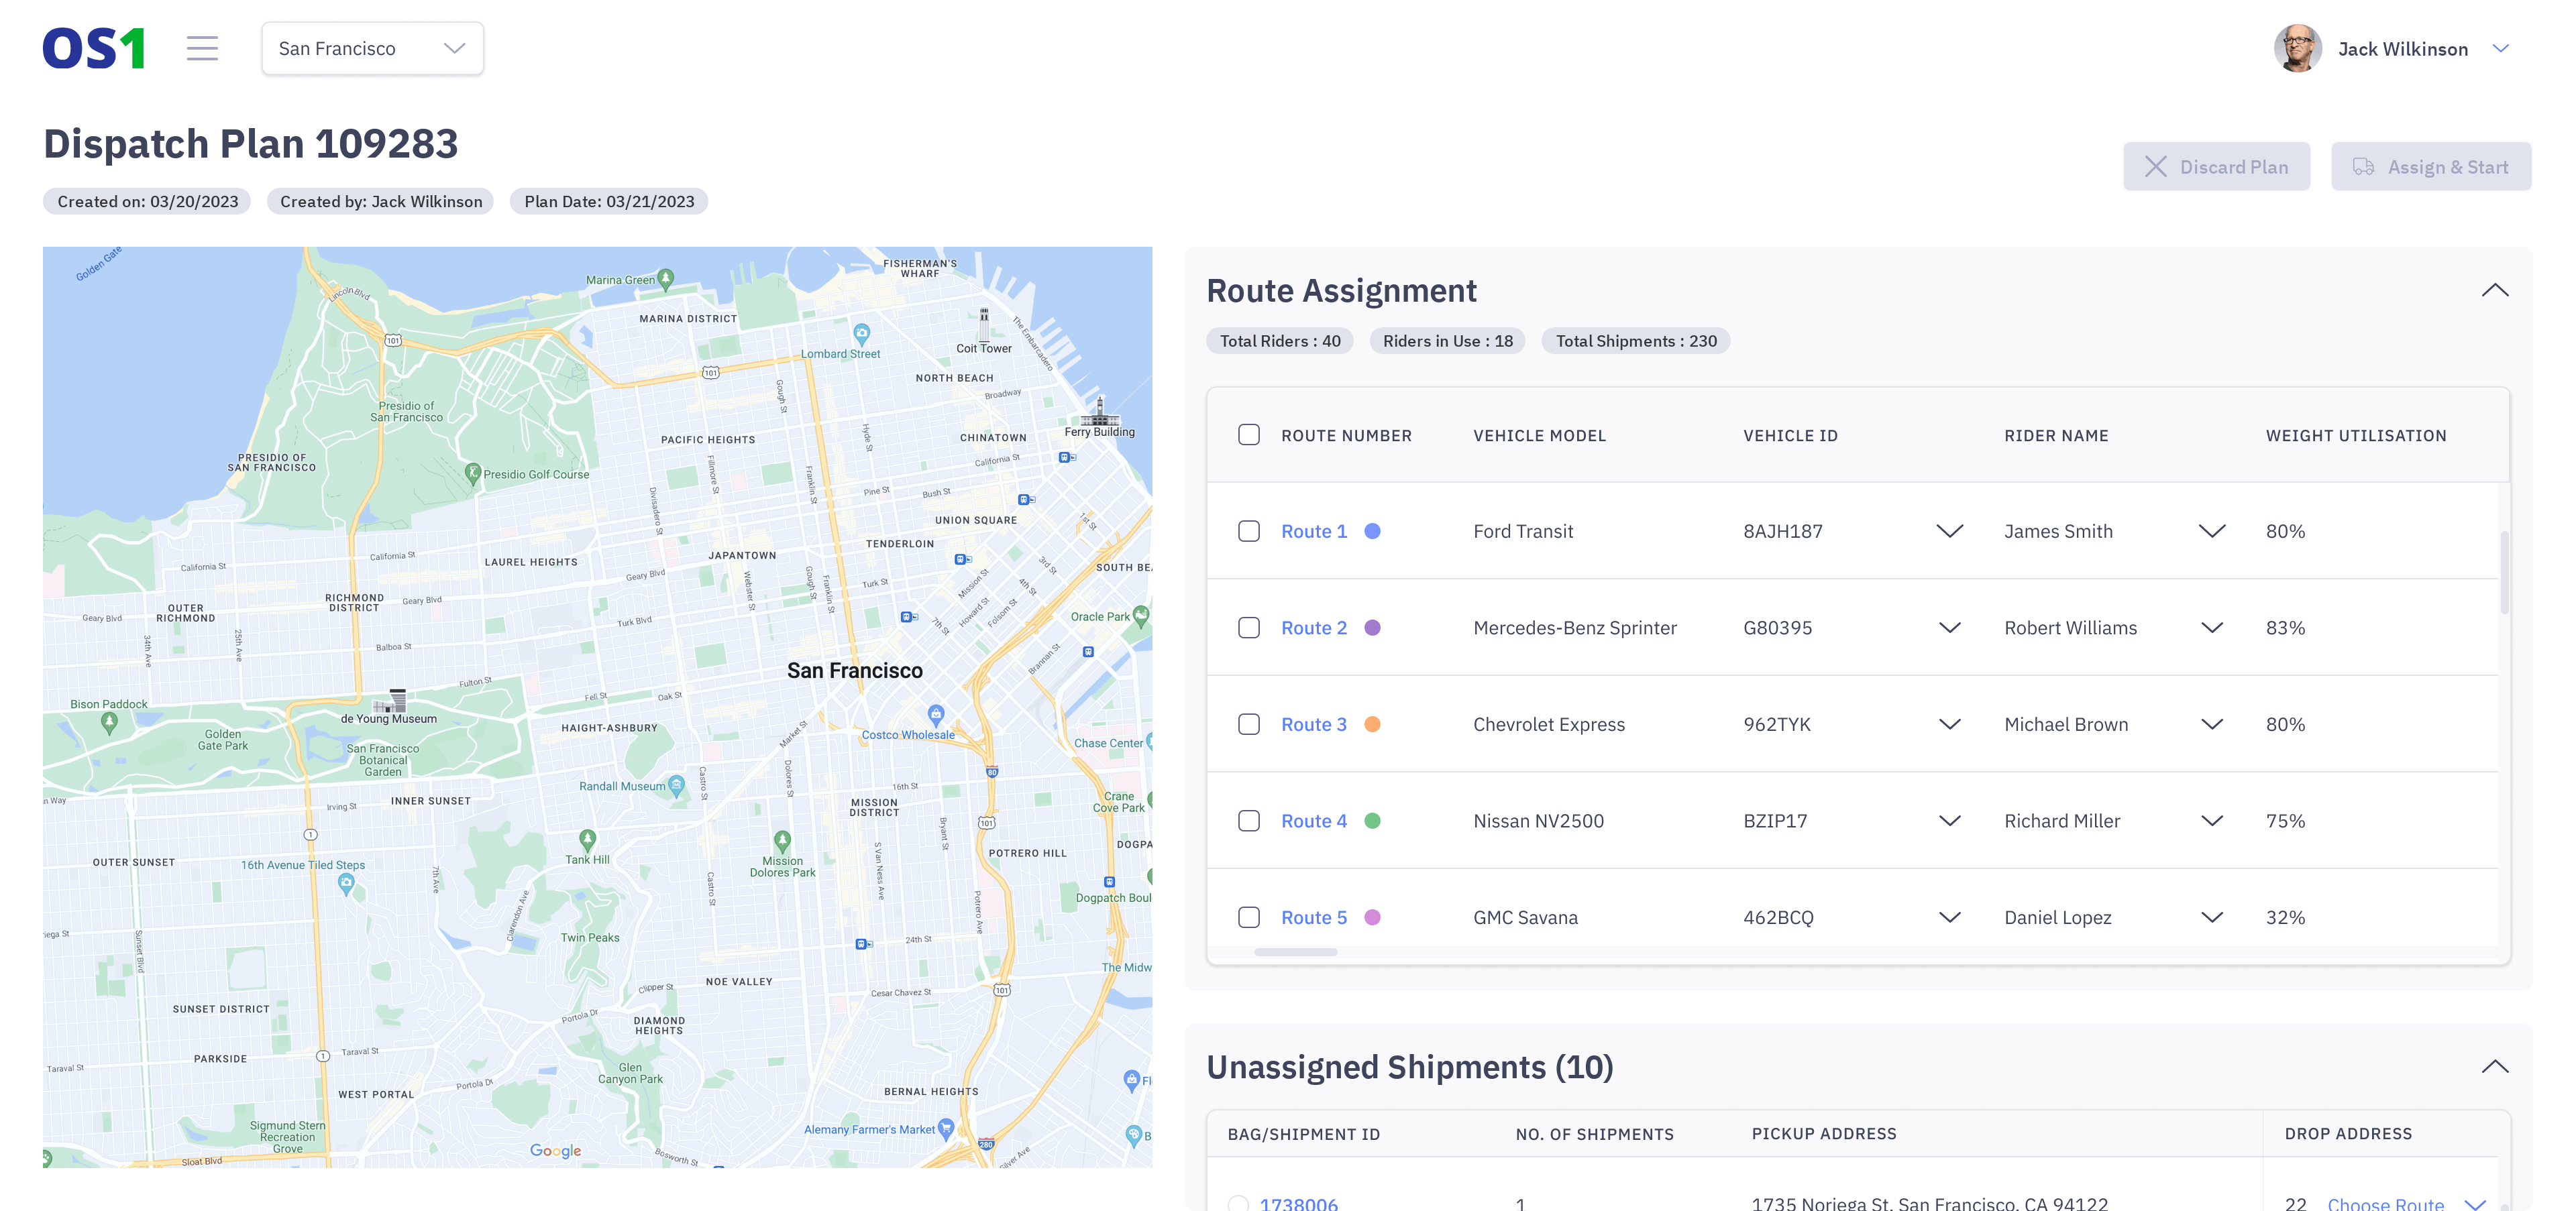This screenshot has height=1211, width=2576.
Task: Click the Google logo on the map
Action: [x=555, y=1151]
